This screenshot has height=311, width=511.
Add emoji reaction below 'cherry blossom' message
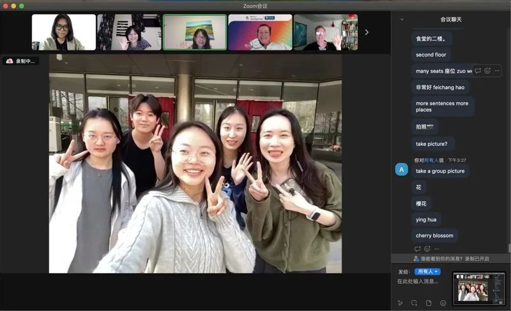427,249
